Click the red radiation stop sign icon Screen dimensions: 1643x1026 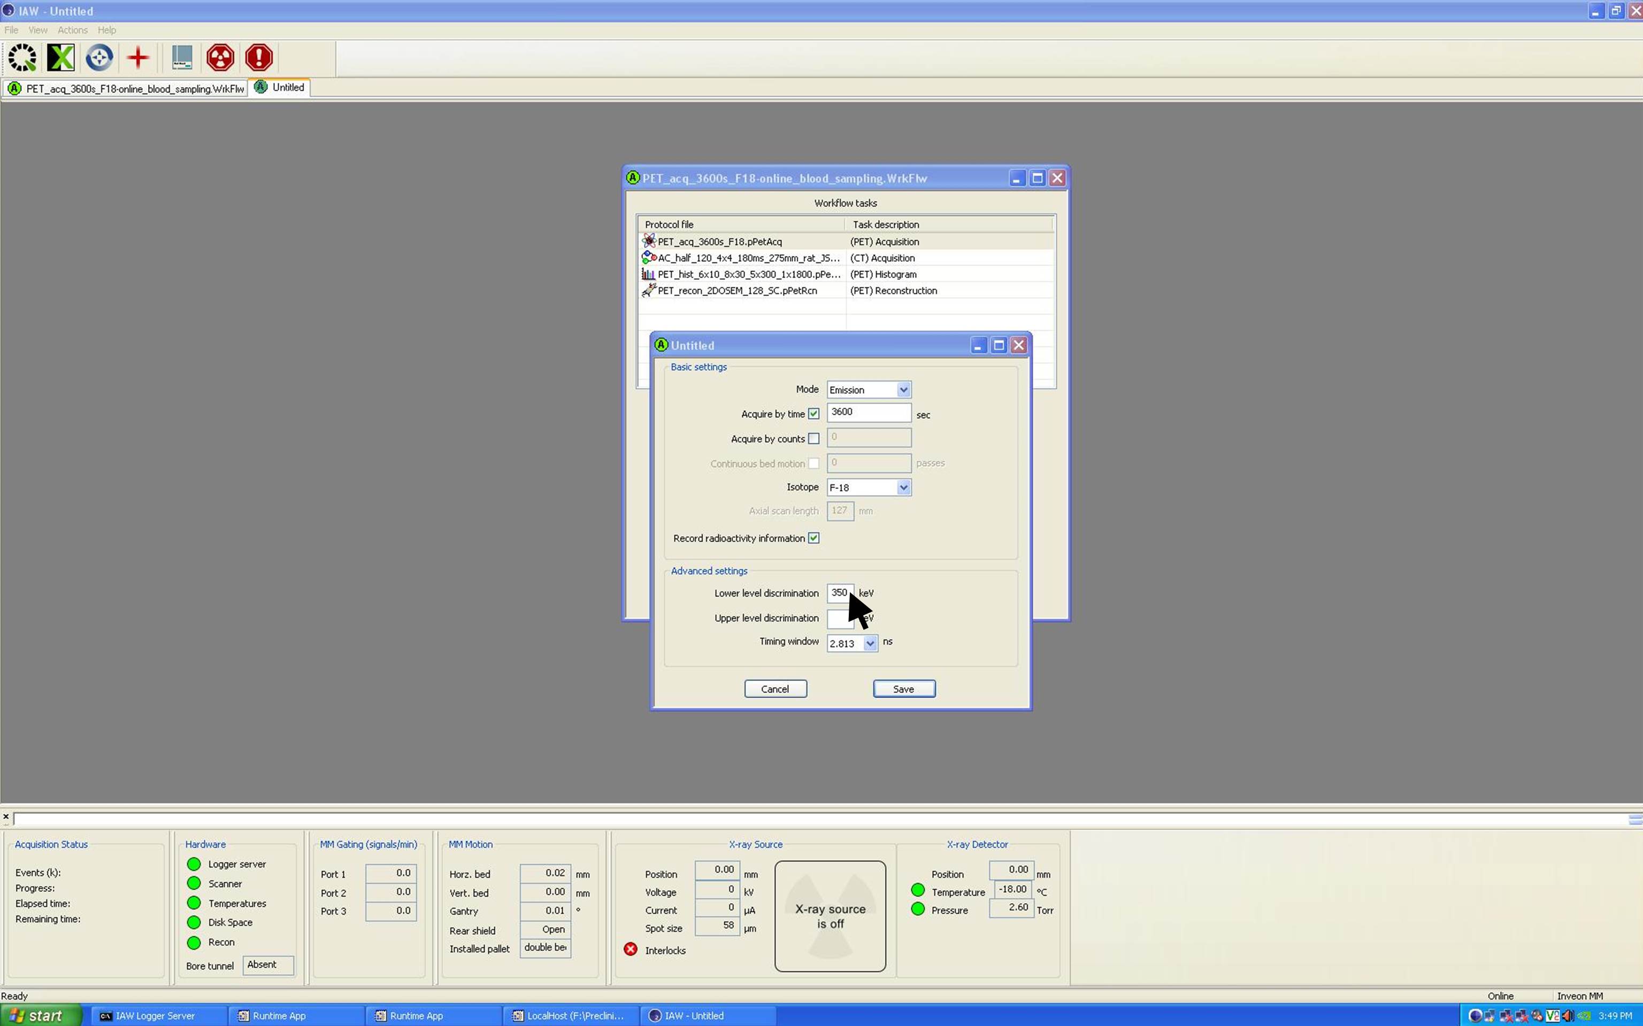click(220, 58)
